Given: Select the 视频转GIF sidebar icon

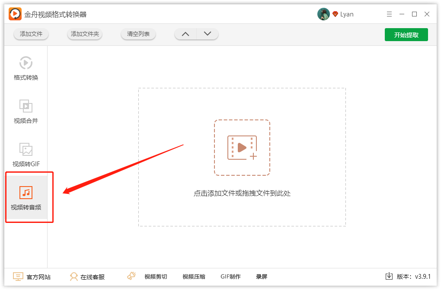Looking at the screenshot, I should click(x=26, y=149).
